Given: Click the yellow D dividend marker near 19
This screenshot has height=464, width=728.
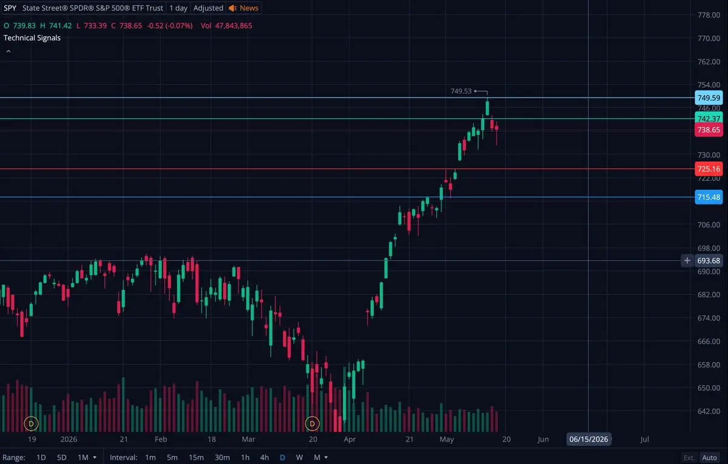Looking at the screenshot, I should point(31,422).
